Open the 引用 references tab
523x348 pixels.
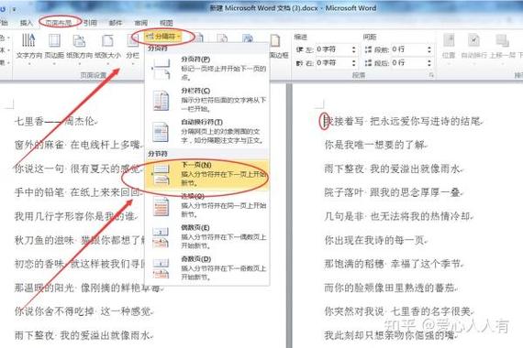90,23
